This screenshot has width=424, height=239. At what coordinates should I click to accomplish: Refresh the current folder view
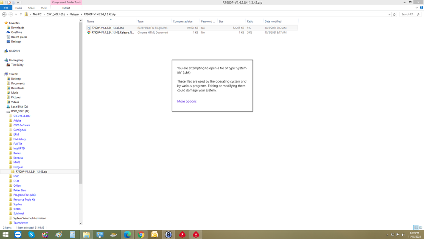tap(394, 14)
